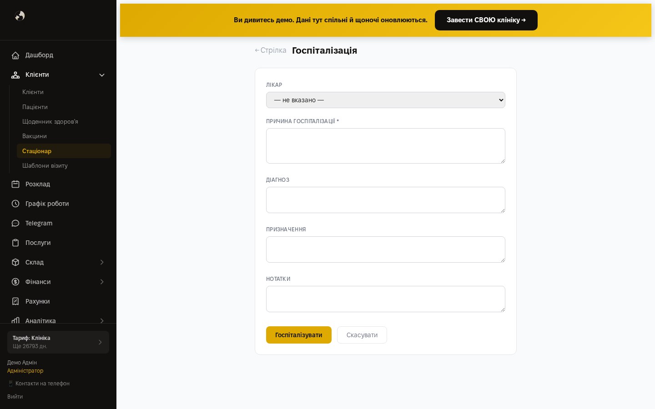Viewport: 655px width, 409px height.
Task: Open Графік роботи in the sidebar
Action: coord(58,204)
